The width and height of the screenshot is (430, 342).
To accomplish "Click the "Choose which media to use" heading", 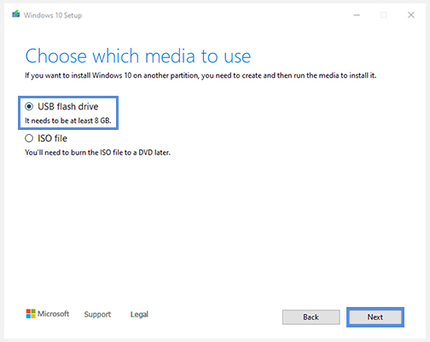I will click(138, 56).
